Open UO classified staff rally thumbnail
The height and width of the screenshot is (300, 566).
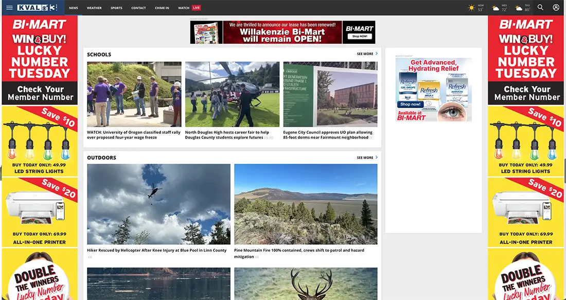tap(134, 94)
